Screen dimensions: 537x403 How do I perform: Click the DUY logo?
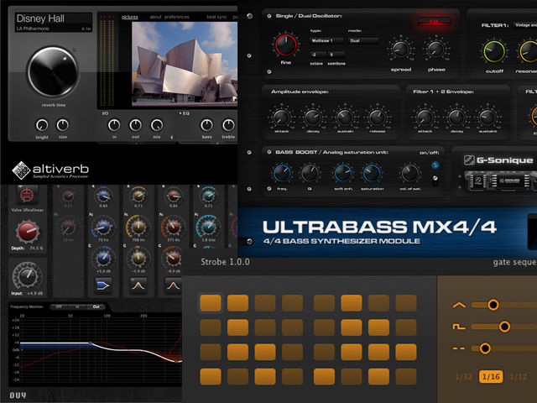(x=18, y=395)
